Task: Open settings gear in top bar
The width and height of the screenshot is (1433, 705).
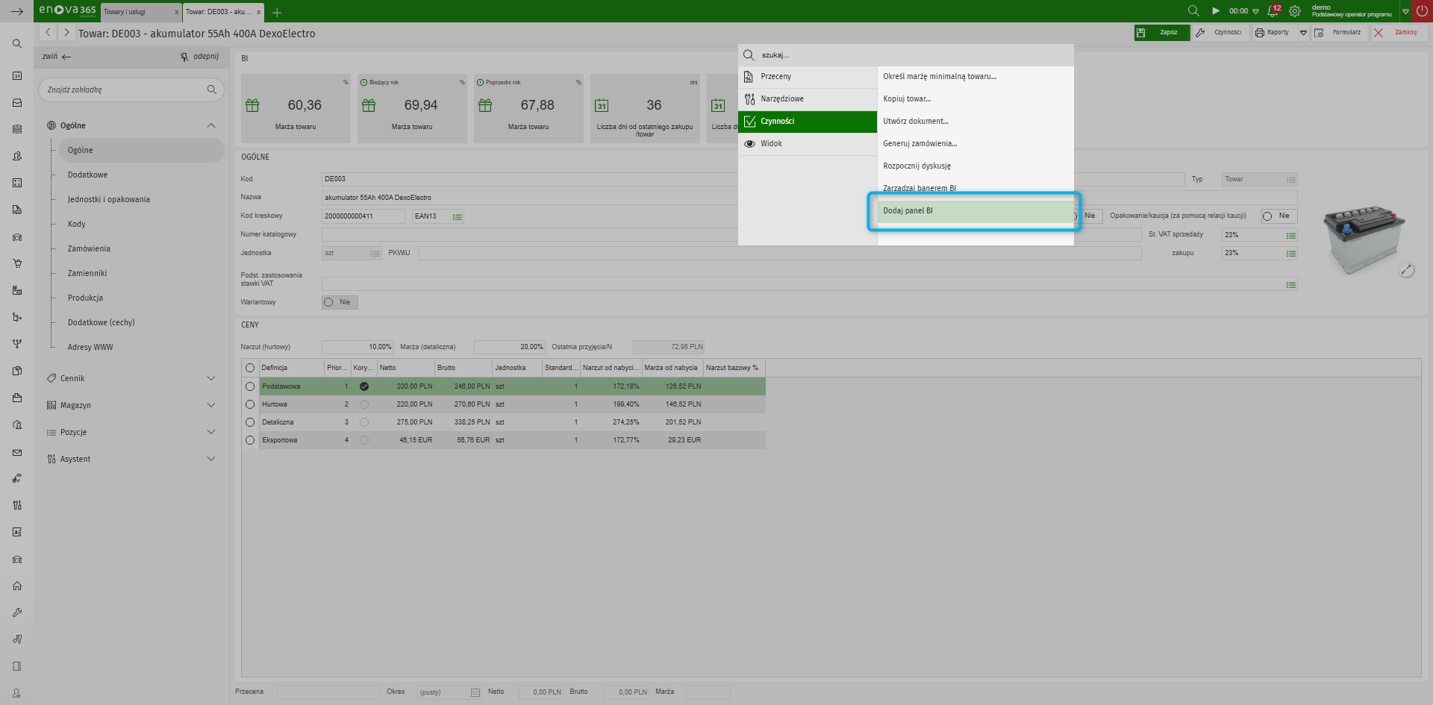Action: 1295,11
